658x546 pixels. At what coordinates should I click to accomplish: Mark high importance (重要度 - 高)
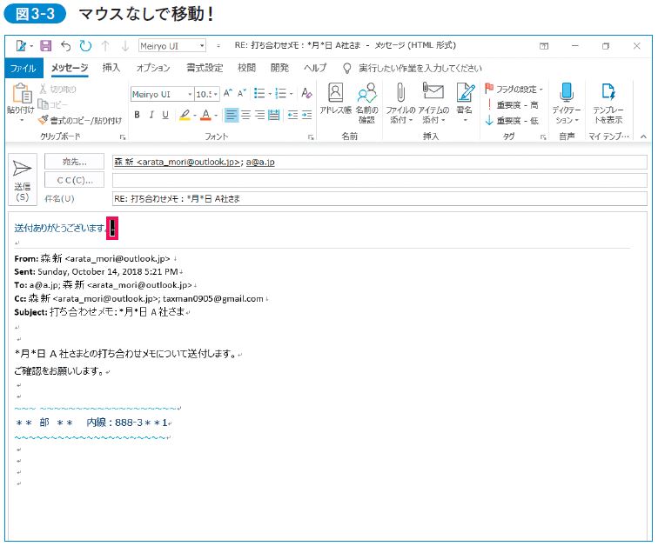coord(512,104)
